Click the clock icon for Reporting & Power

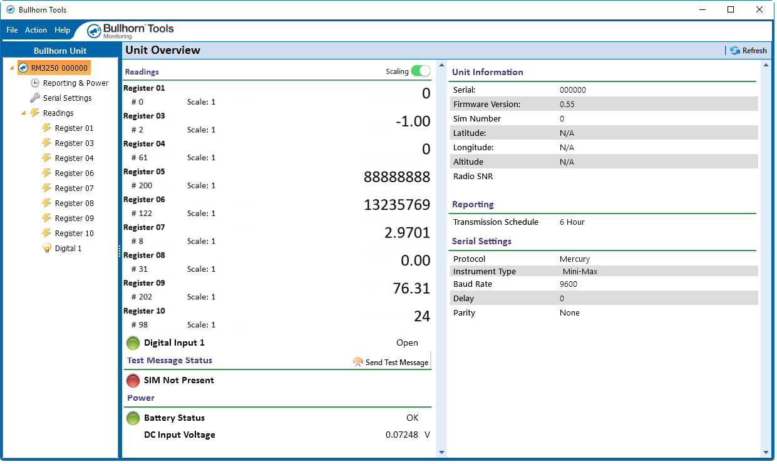click(x=35, y=83)
